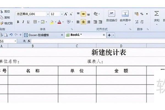Open the tab list arrow beside plus
This screenshot has height=110, width=165.
click(113, 35)
